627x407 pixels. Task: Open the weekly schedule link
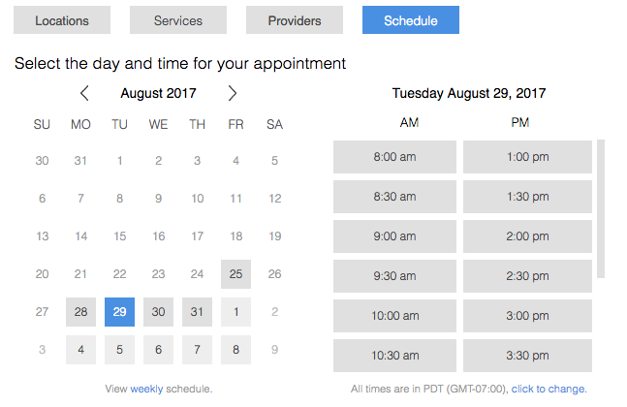(x=146, y=390)
